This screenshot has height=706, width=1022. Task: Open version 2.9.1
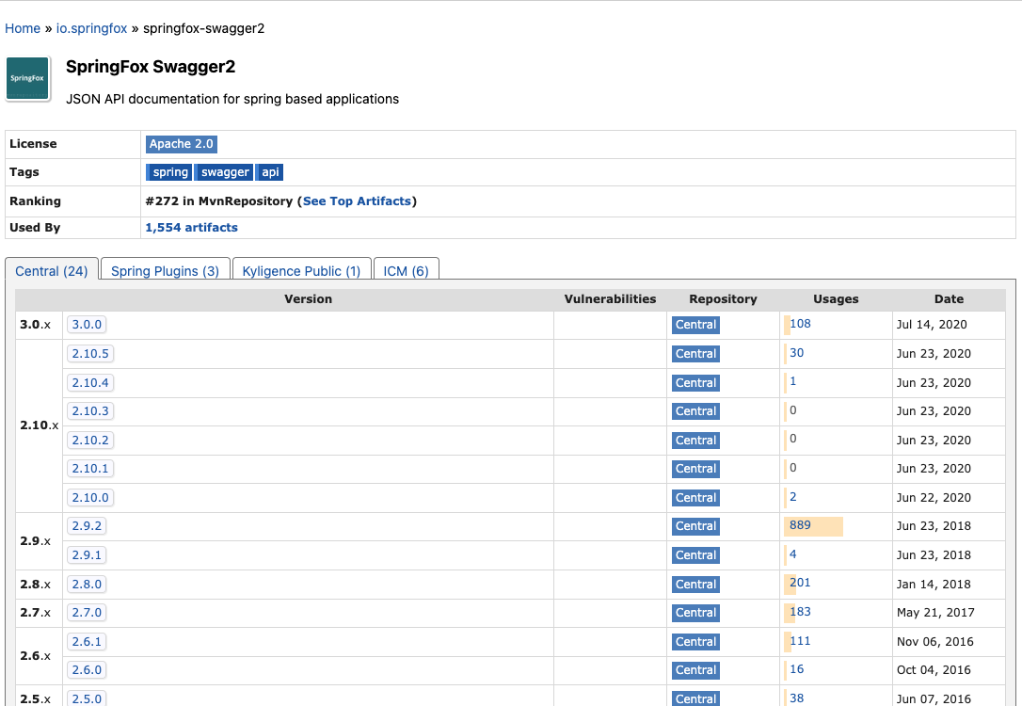pos(87,554)
